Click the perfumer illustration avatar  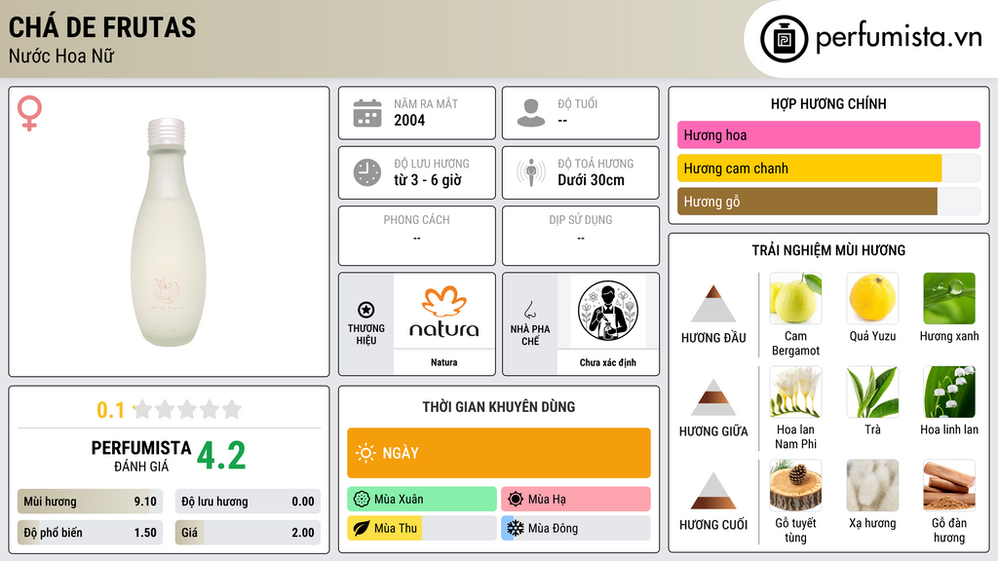point(608,311)
